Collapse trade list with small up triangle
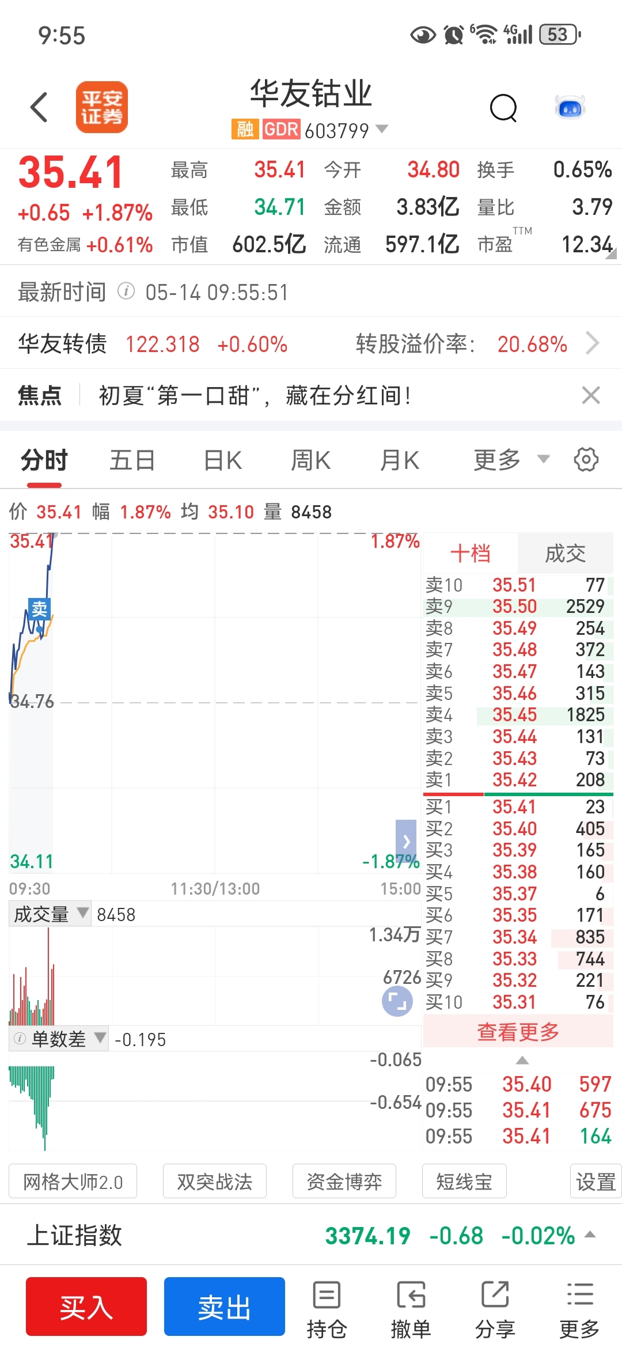The height and width of the screenshot is (1348, 622). point(522,1061)
